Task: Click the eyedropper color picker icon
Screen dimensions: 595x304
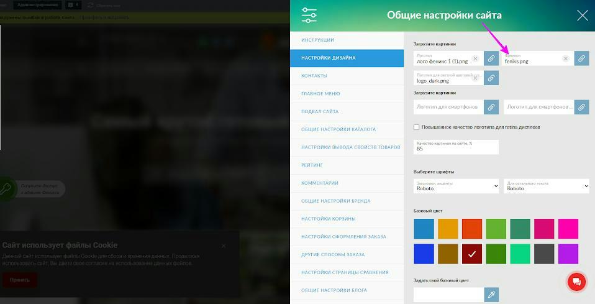Action: coord(492,295)
